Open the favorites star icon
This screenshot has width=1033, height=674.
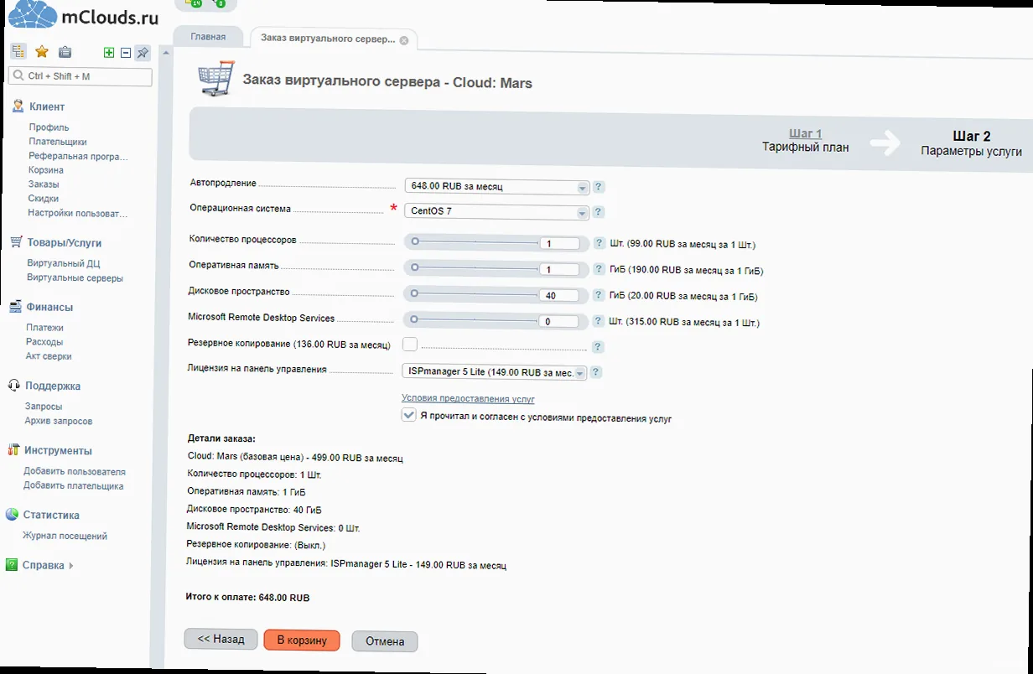click(41, 50)
